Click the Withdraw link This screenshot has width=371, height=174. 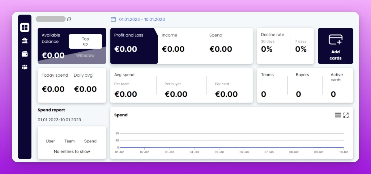coord(85,55)
